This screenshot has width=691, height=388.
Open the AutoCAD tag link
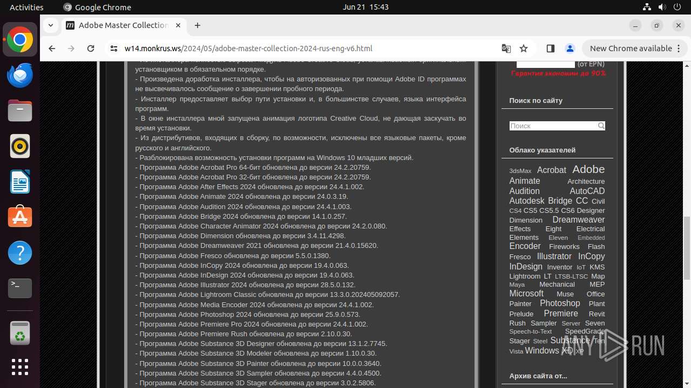click(587, 191)
